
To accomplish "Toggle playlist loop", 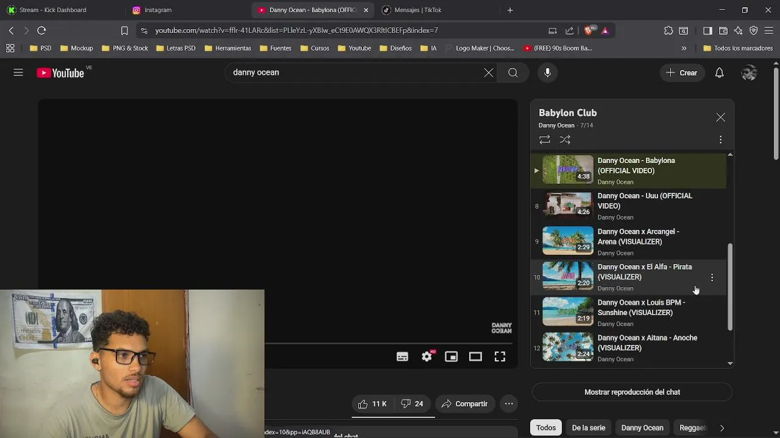I will [x=545, y=139].
